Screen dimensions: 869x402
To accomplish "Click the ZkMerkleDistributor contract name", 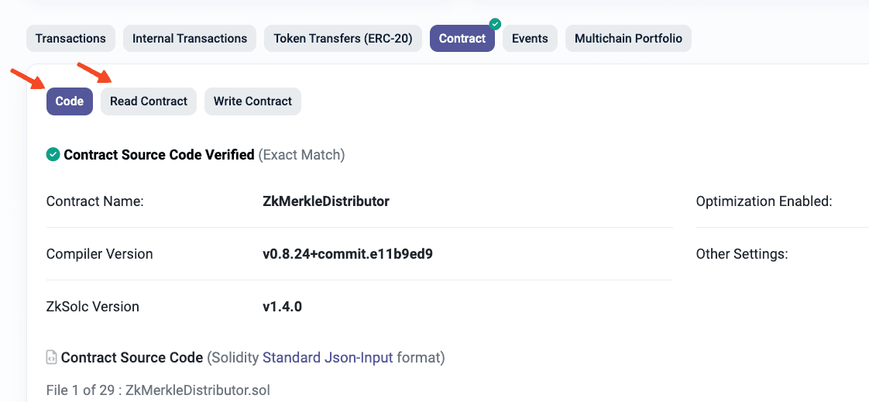I will [x=326, y=201].
